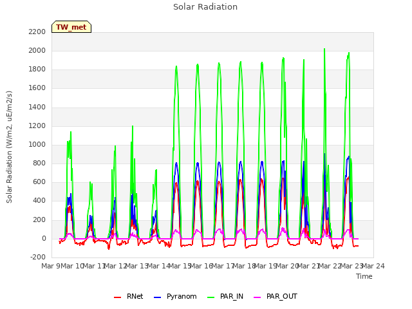Click the red RNet legend color marker
Viewport: 412px width, 309px height.
pyautogui.click(x=117, y=297)
